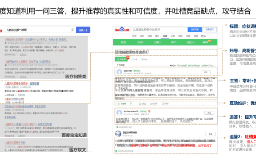Click the question title above 我来答 button

tap(132, 52)
